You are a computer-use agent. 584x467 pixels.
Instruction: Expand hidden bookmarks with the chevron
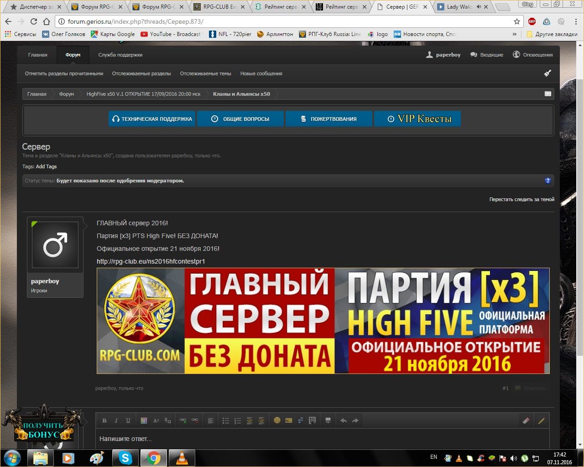[x=515, y=34]
